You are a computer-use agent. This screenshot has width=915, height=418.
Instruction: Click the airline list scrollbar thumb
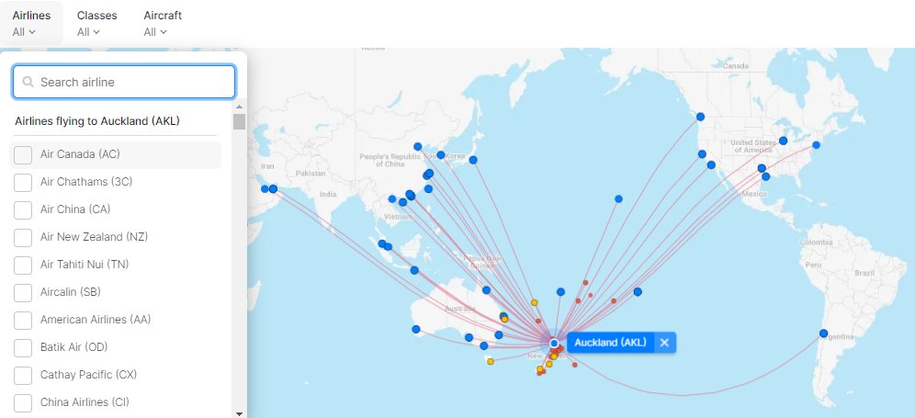[239, 121]
